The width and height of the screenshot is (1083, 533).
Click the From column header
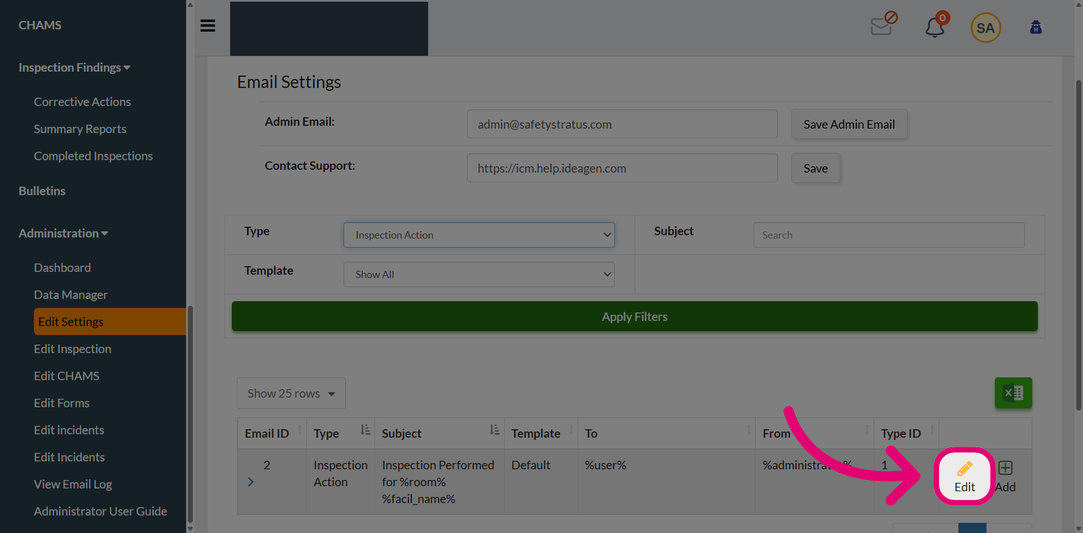point(815,433)
